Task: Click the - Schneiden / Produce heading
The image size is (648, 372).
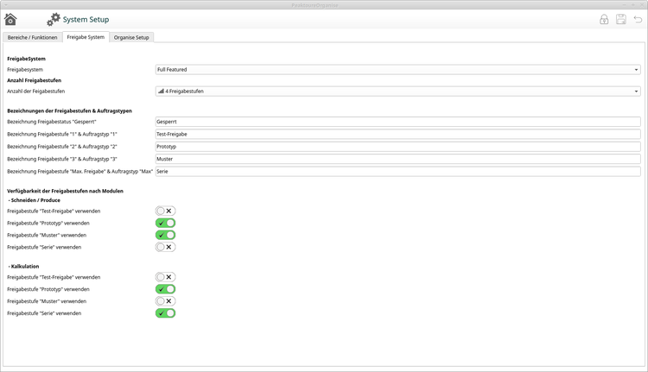Action: pos(35,200)
